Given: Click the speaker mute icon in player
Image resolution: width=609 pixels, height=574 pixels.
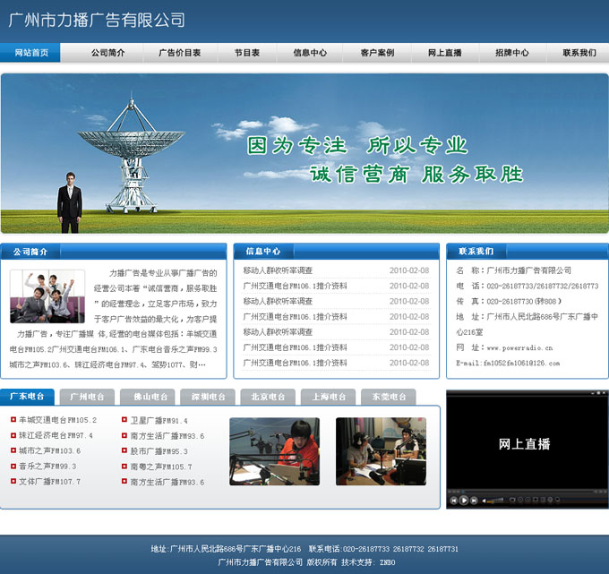Looking at the screenshot, I should coord(484,501).
